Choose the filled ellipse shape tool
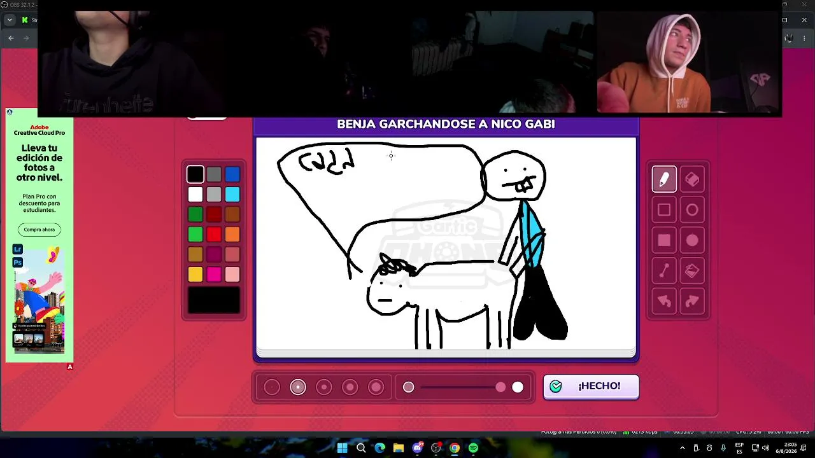 tap(692, 240)
